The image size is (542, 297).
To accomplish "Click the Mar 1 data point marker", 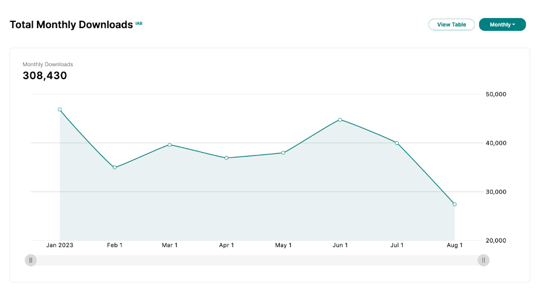I will pyautogui.click(x=170, y=145).
